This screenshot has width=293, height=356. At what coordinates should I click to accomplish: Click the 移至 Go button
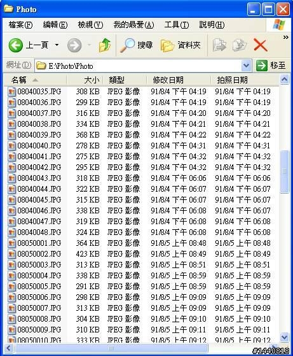click(271, 66)
